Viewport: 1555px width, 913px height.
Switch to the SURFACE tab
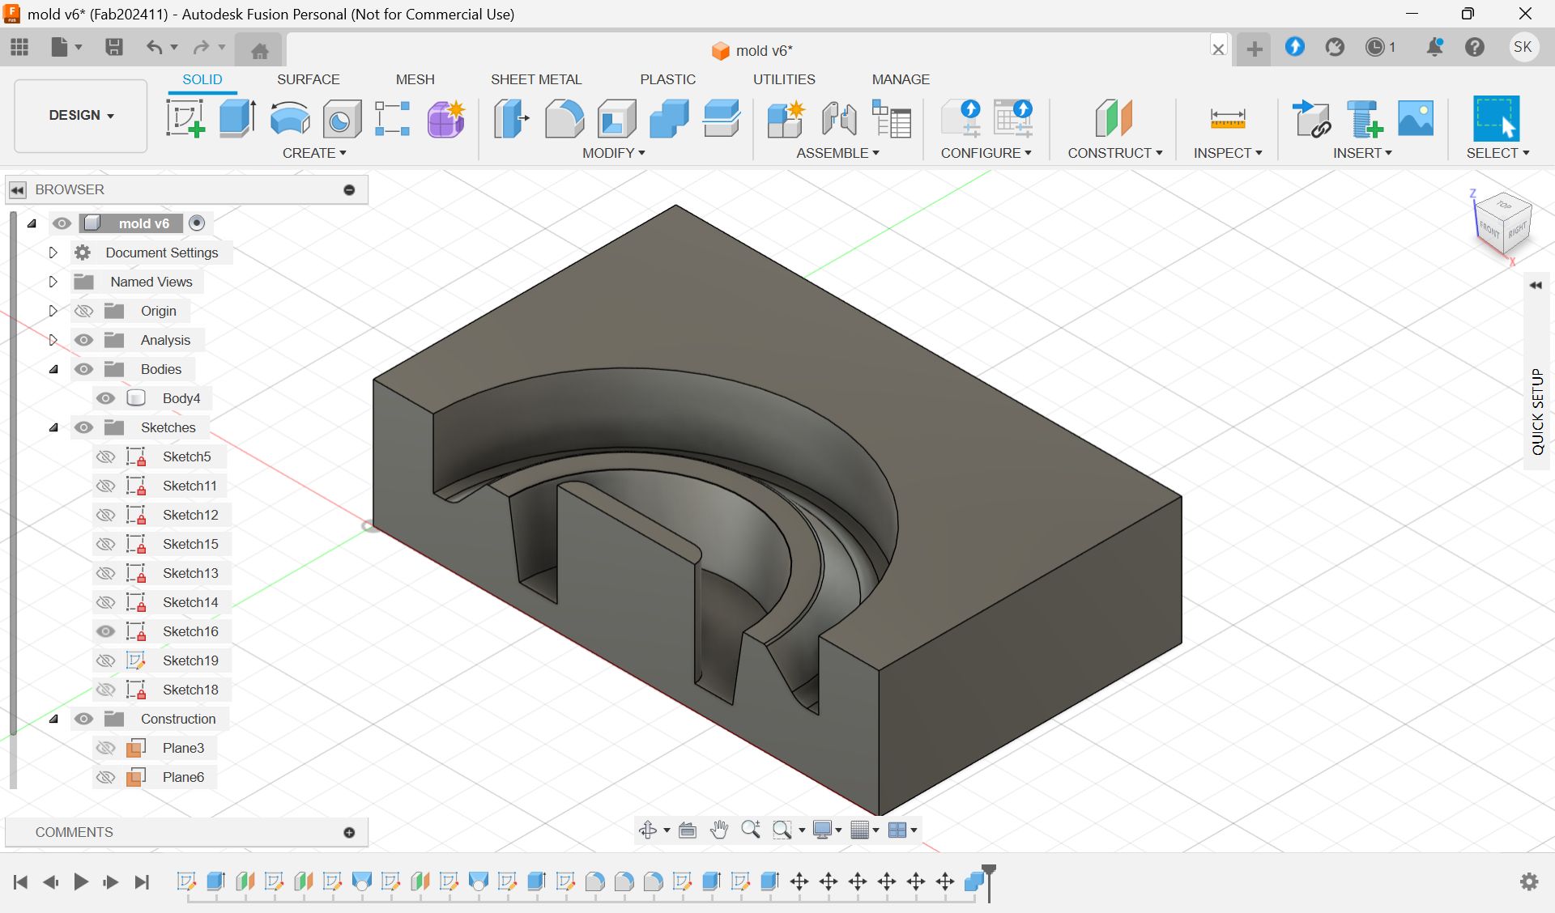(308, 79)
